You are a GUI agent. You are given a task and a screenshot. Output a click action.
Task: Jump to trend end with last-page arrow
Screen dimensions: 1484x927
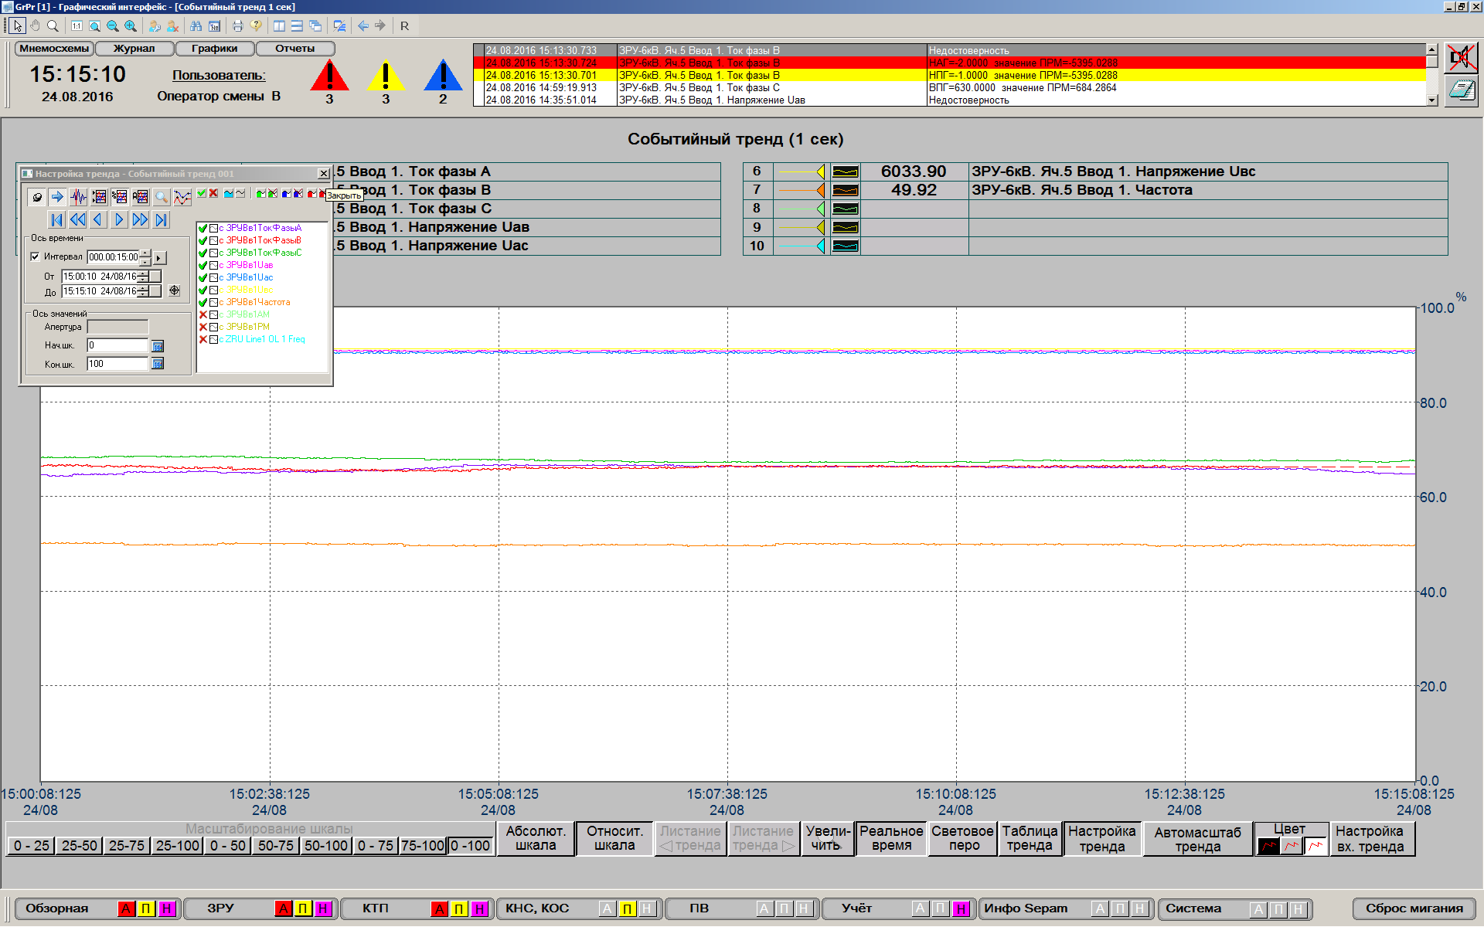(x=161, y=219)
